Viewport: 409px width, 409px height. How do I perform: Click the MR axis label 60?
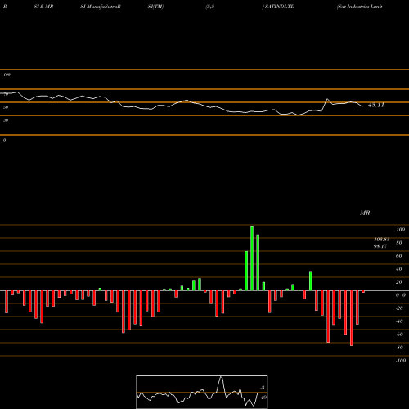tap(399, 256)
